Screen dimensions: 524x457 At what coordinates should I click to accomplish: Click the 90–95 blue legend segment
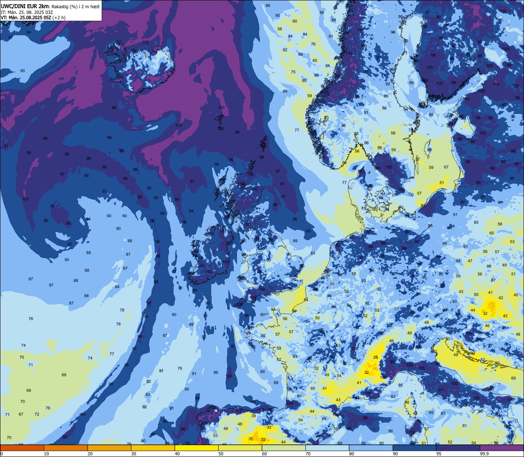pyautogui.click(x=414, y=448)
